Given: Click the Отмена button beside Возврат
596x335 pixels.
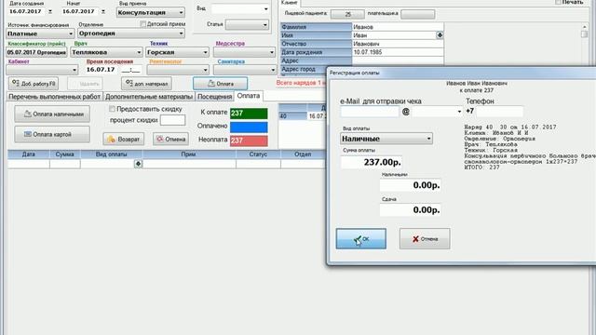Looking at the screenshot, I should (x=170, y=139).
